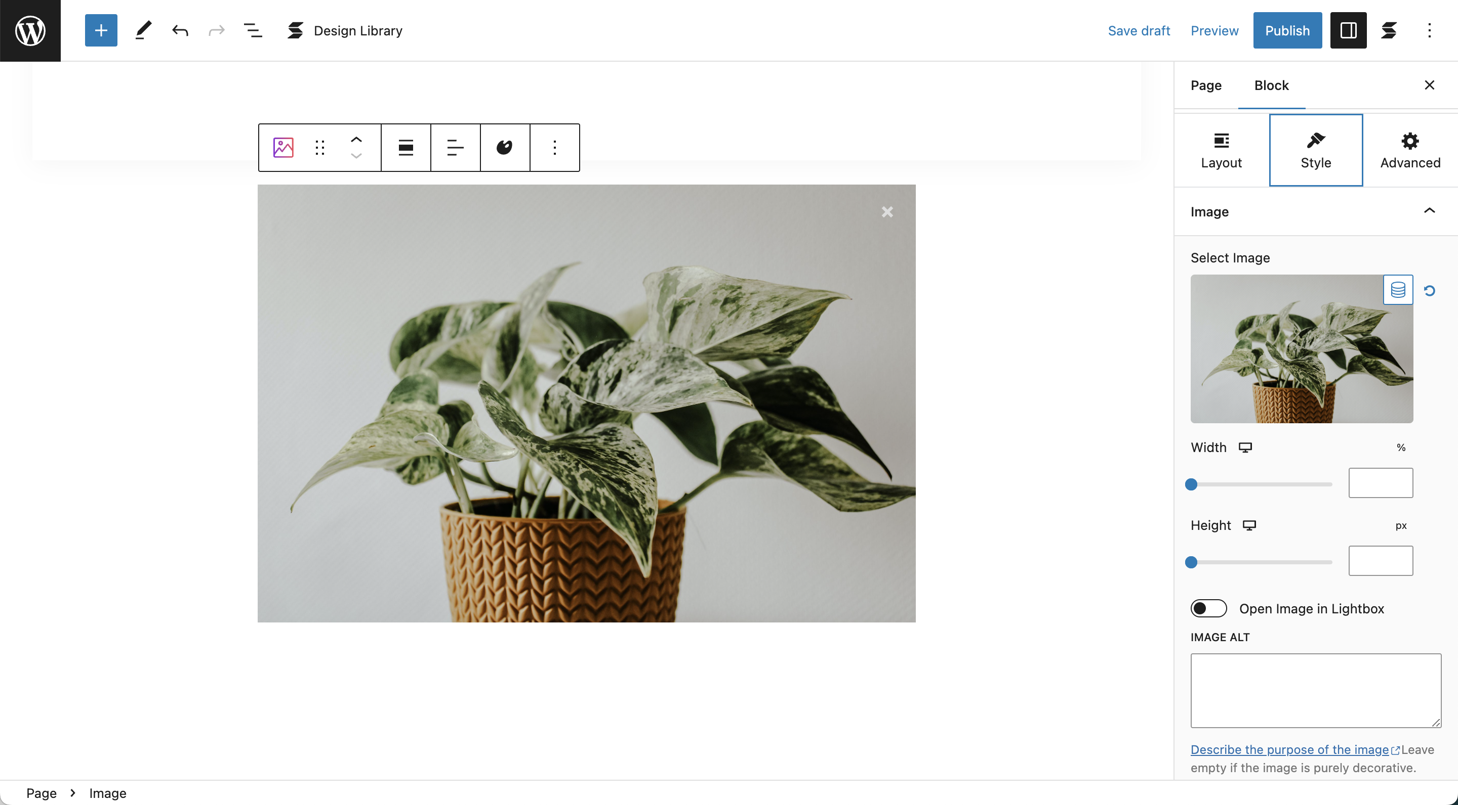Collapse the Image panel section
Screen dimensions: 1458x805
(1430, 211)
